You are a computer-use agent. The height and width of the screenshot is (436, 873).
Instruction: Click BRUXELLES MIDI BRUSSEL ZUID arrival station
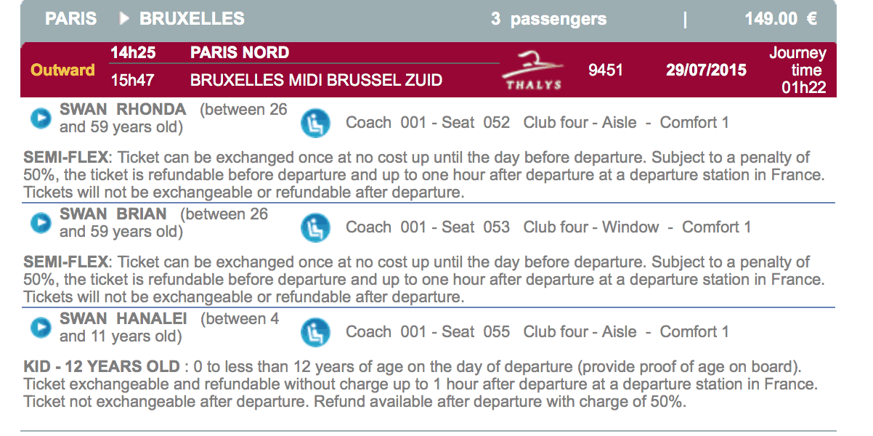pos(316,80)
